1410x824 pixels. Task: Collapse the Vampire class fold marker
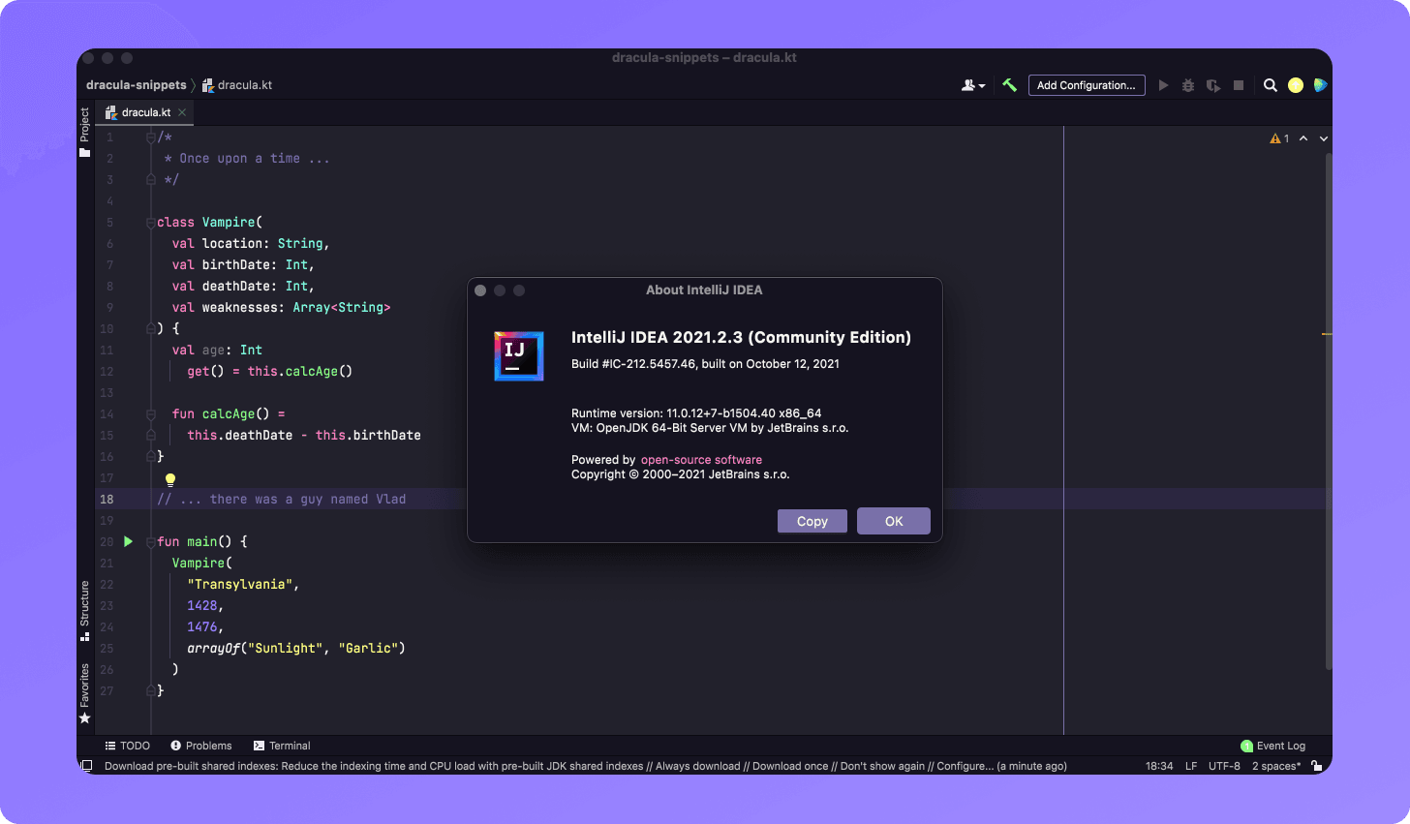pos(149,222)
